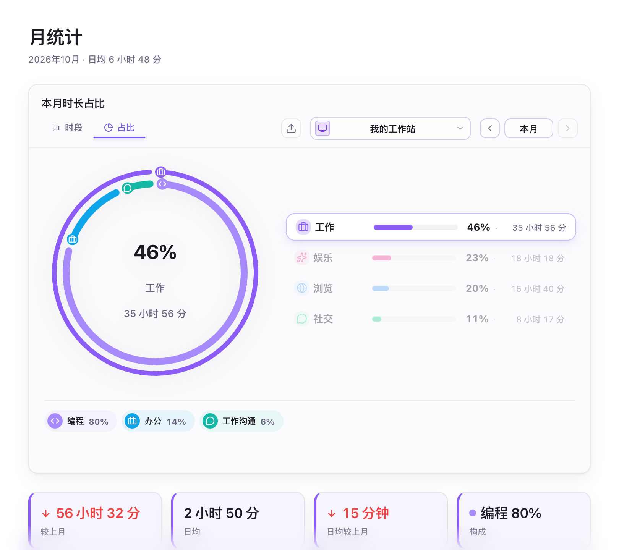Image resolution: width=619 pixels, height=550 pixels.
Task: Go to next month with right chevron
Action: point(568,128)
